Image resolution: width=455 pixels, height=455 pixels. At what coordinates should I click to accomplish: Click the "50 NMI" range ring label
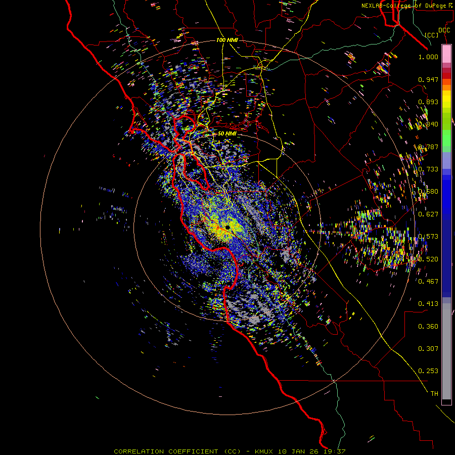point(227,133)
